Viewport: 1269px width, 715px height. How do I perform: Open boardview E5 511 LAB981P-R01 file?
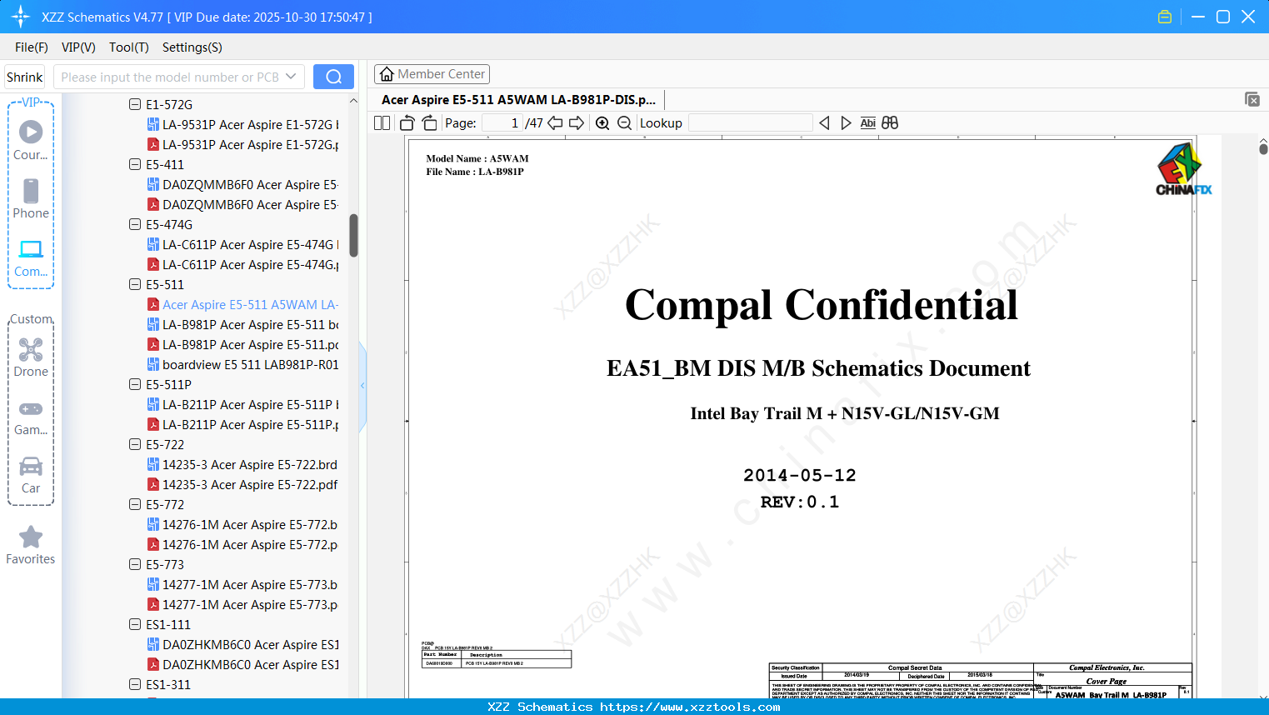[x=242, y=364]
